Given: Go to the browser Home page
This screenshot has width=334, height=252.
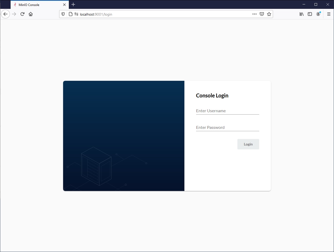Looking at the screenshot, I should point(31,14).
